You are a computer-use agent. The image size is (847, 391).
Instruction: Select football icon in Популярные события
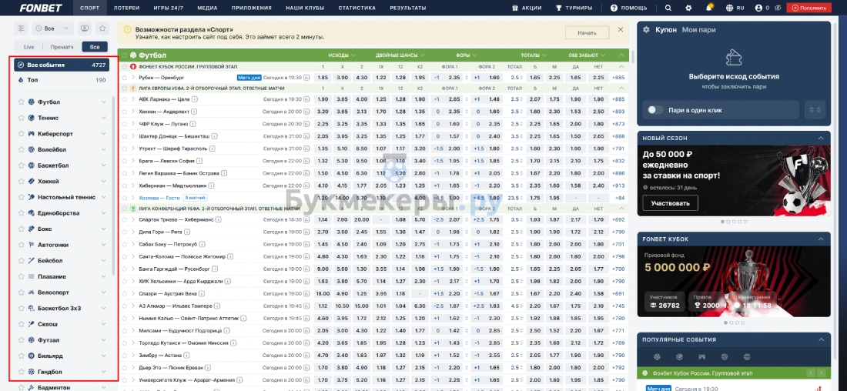click(x=657, y=356)
